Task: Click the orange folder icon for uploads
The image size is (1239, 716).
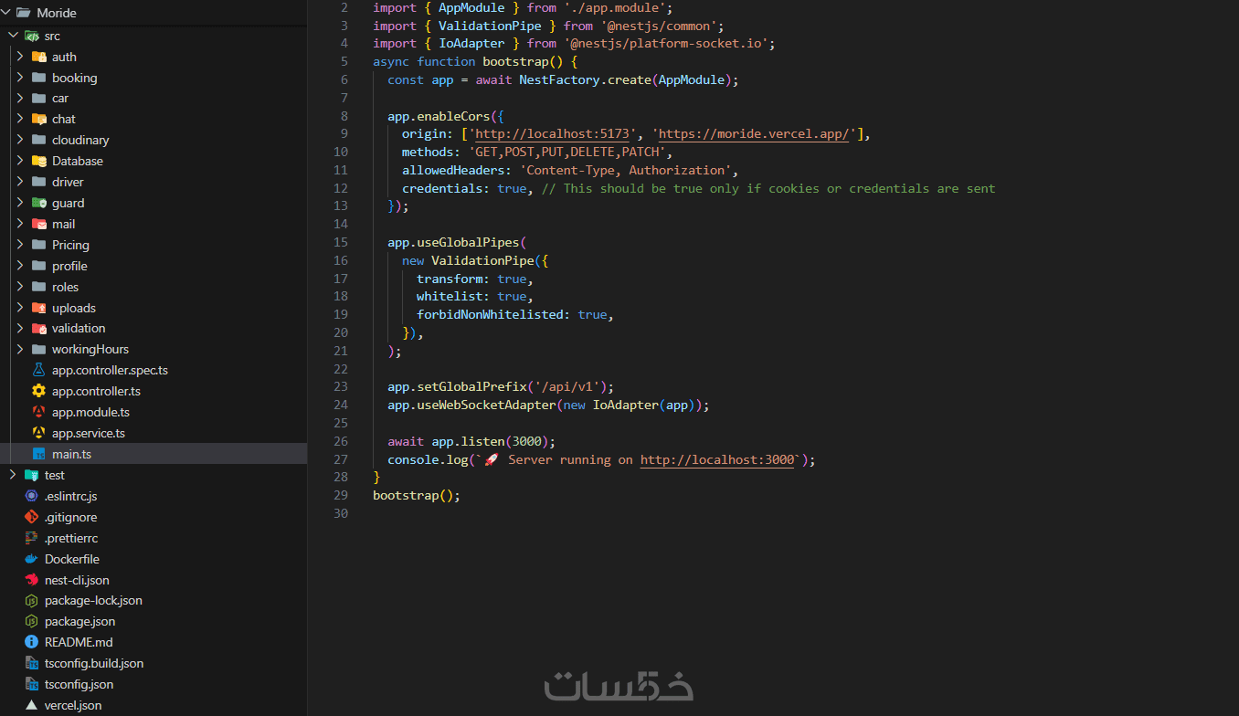Action: coord(38,308)
